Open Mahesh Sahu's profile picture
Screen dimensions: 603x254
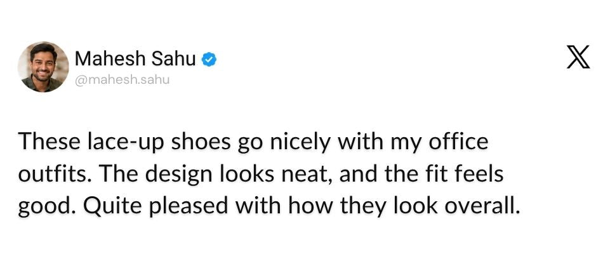coord(43,67)
